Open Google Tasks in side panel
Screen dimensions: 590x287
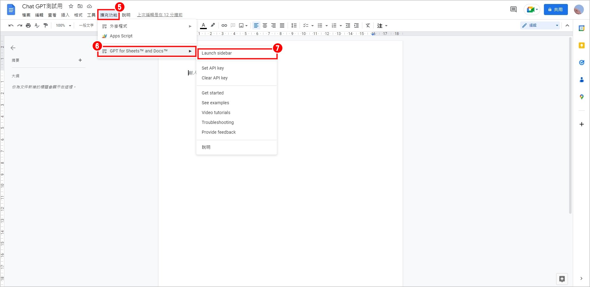(x=581, y=63)
